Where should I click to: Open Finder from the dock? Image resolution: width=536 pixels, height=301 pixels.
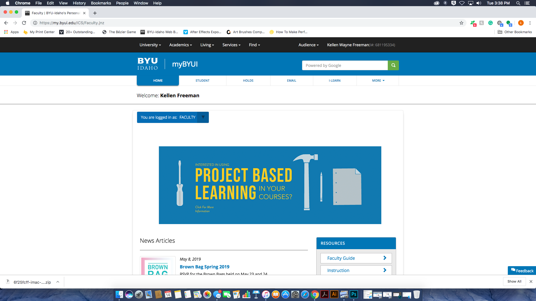(x=119, y=294)
